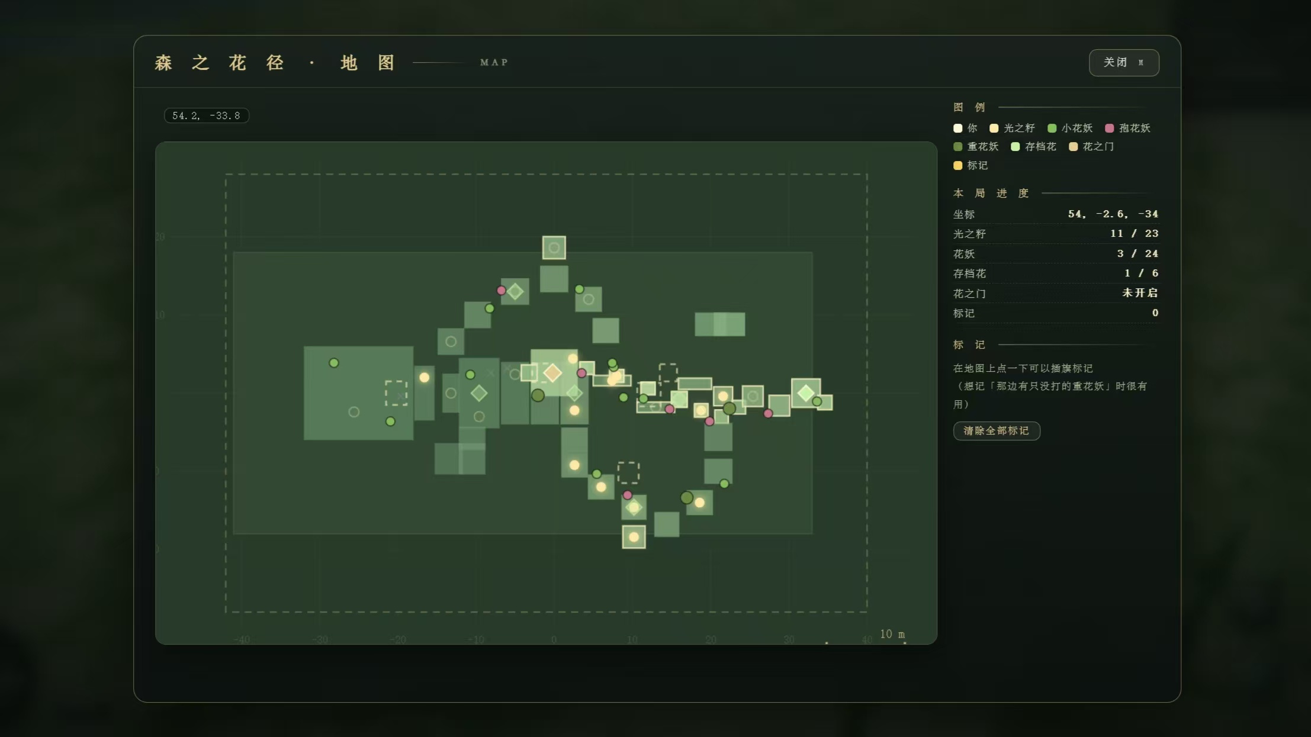Select the dashed square inside the large left room

[x=396, y=393]
